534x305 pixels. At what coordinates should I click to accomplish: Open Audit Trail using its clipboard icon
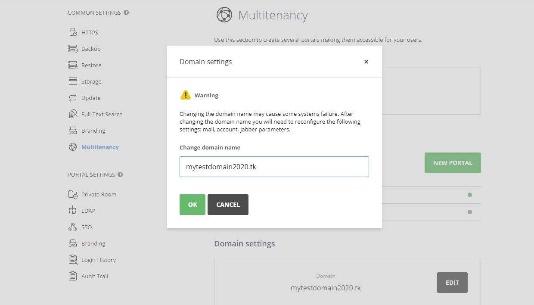coord(72,276)
